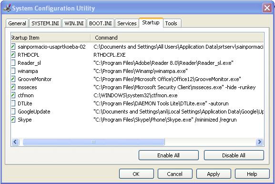Viewport: 275px width, 184px height.
Task: Click the RTHDCPL.EXE command text
Action: [x=110, y=55]
